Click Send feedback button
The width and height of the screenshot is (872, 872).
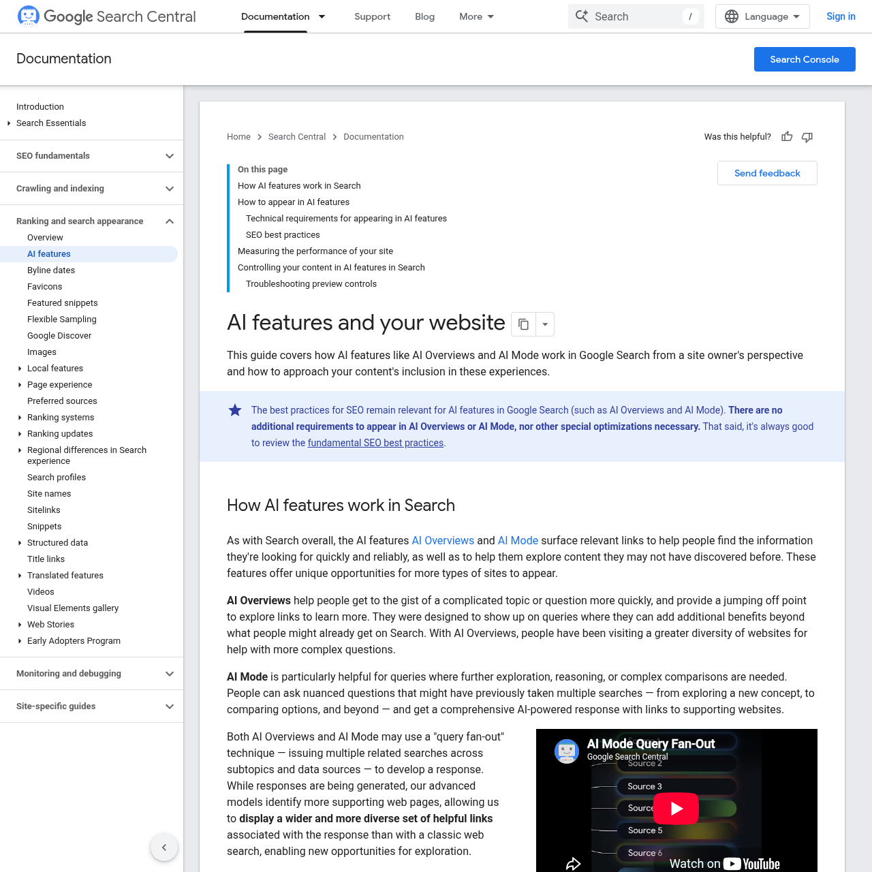click(x=767, y=173)
